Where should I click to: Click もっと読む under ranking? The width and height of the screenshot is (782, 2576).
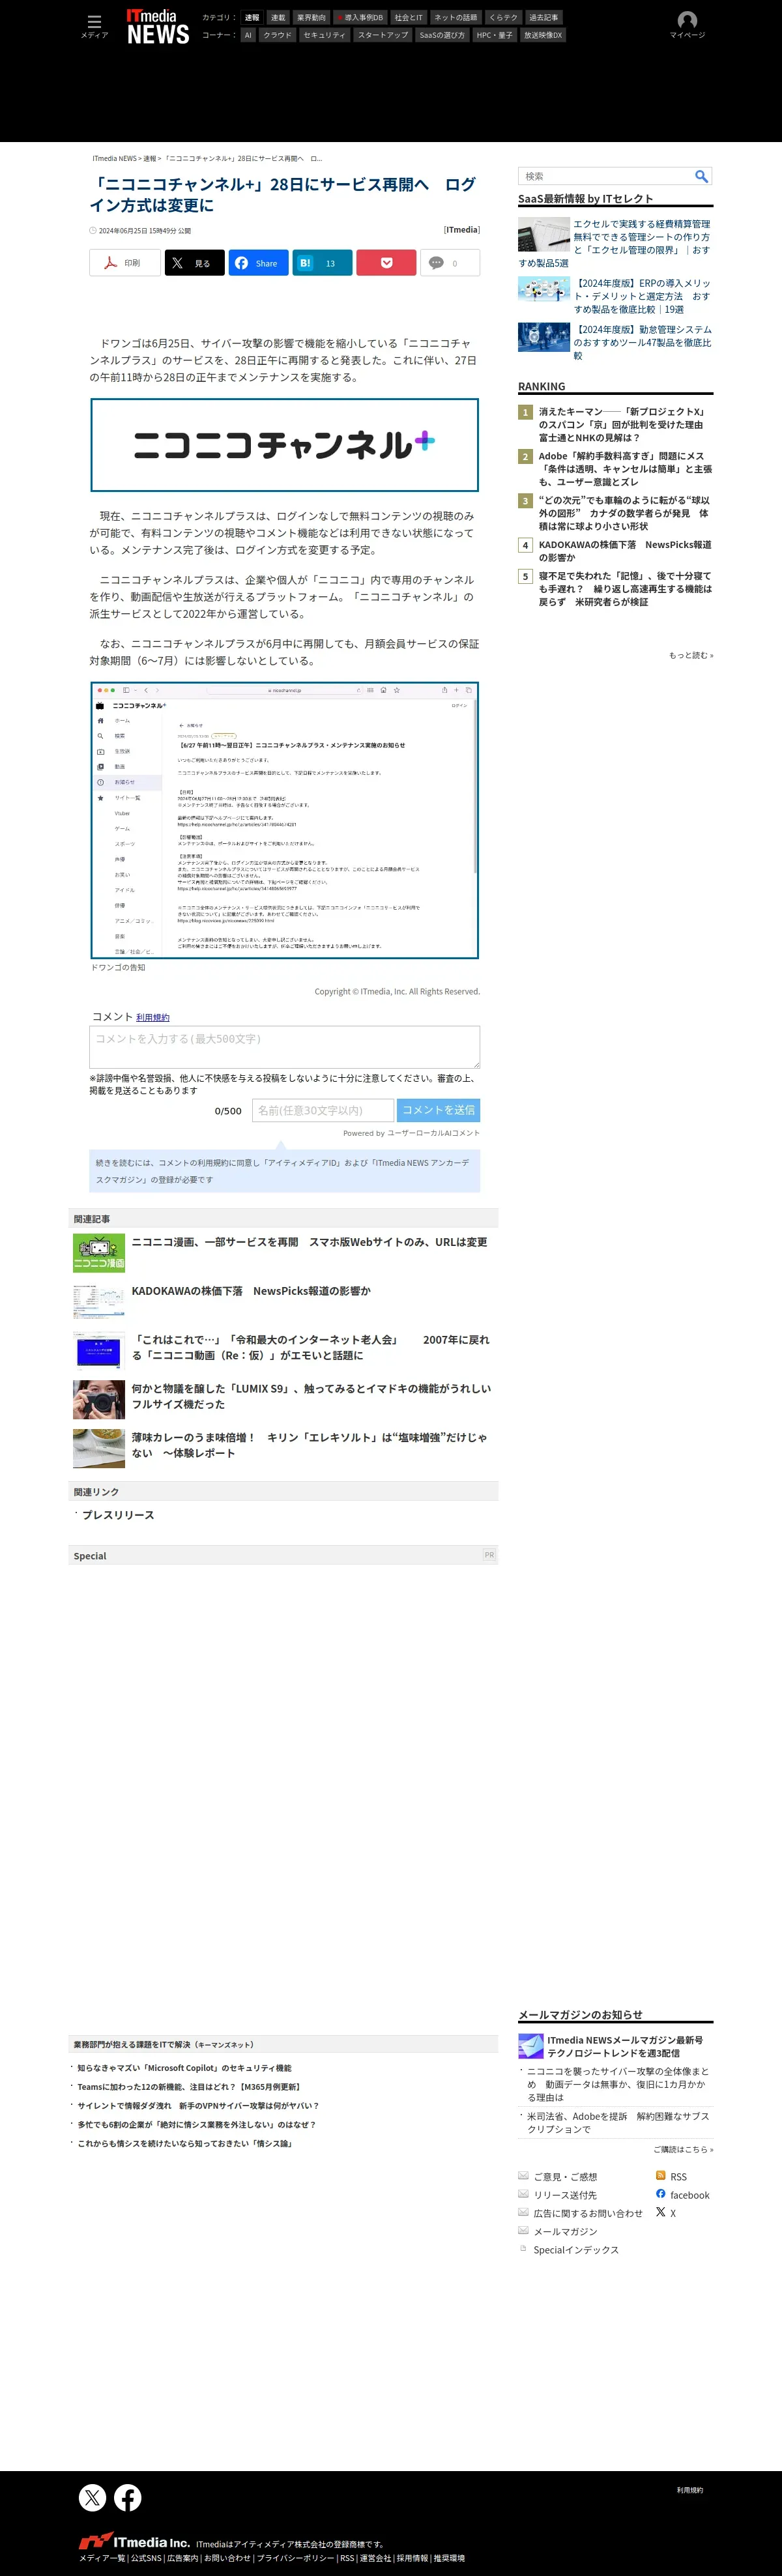pos(691,655)
